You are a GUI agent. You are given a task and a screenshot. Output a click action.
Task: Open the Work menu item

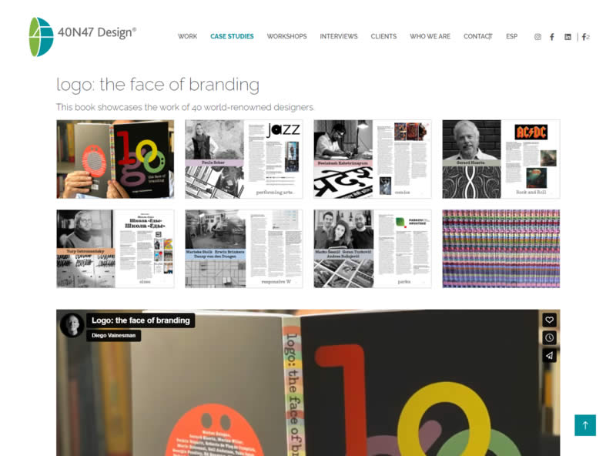187,36
